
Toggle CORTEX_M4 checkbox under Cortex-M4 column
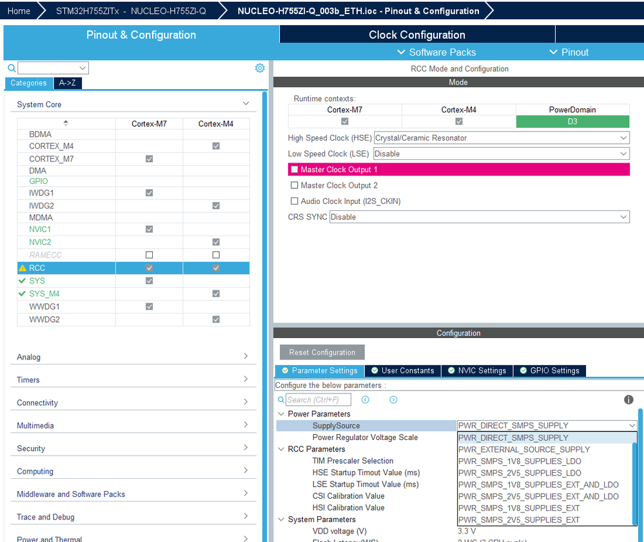tap(216, 146)
